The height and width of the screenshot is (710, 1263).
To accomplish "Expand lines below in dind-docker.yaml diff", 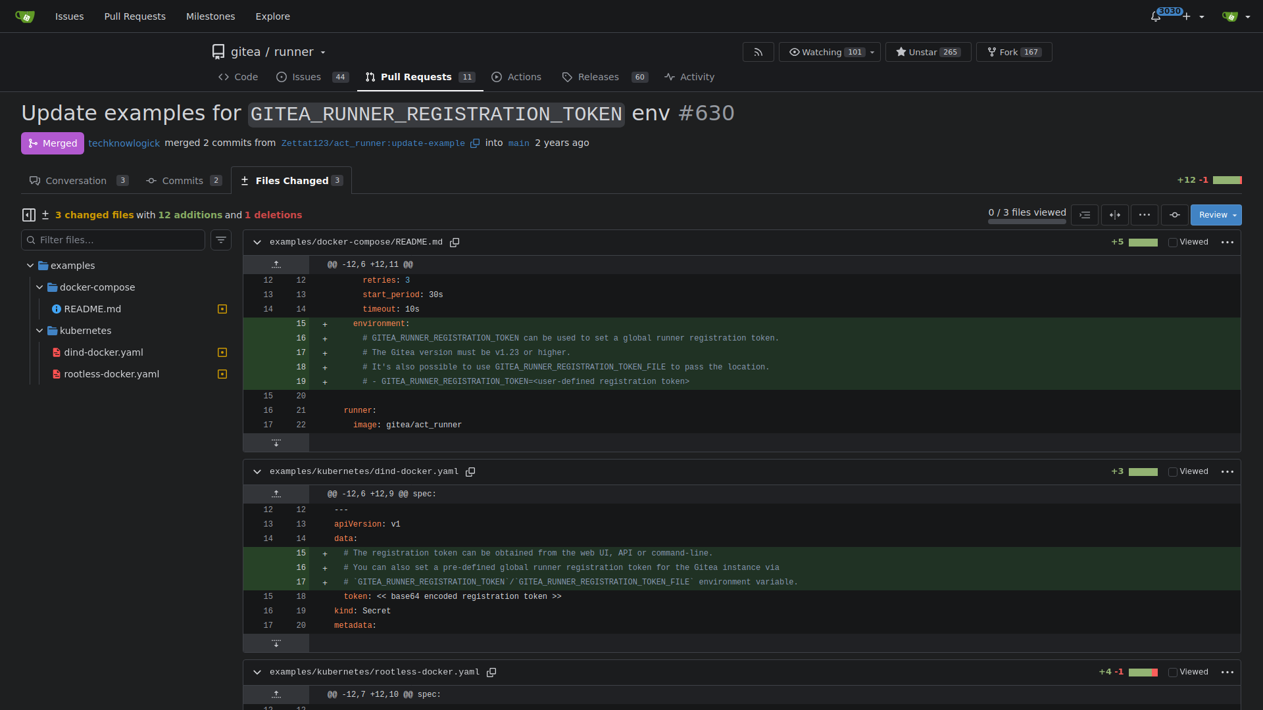I will [x=276, y=643].
